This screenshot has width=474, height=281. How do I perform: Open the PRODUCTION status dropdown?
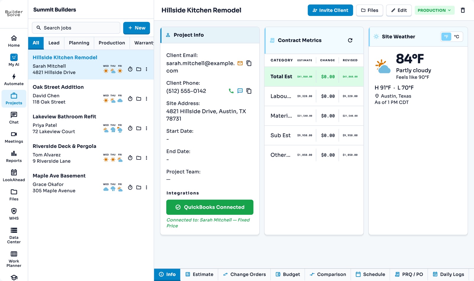pyautogui.click(x=434, y=10)
